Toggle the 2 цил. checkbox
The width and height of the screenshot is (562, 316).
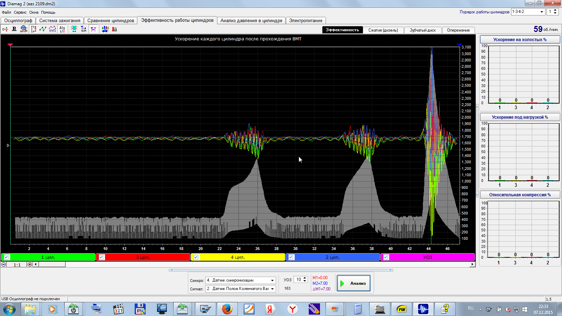point(291,257)
